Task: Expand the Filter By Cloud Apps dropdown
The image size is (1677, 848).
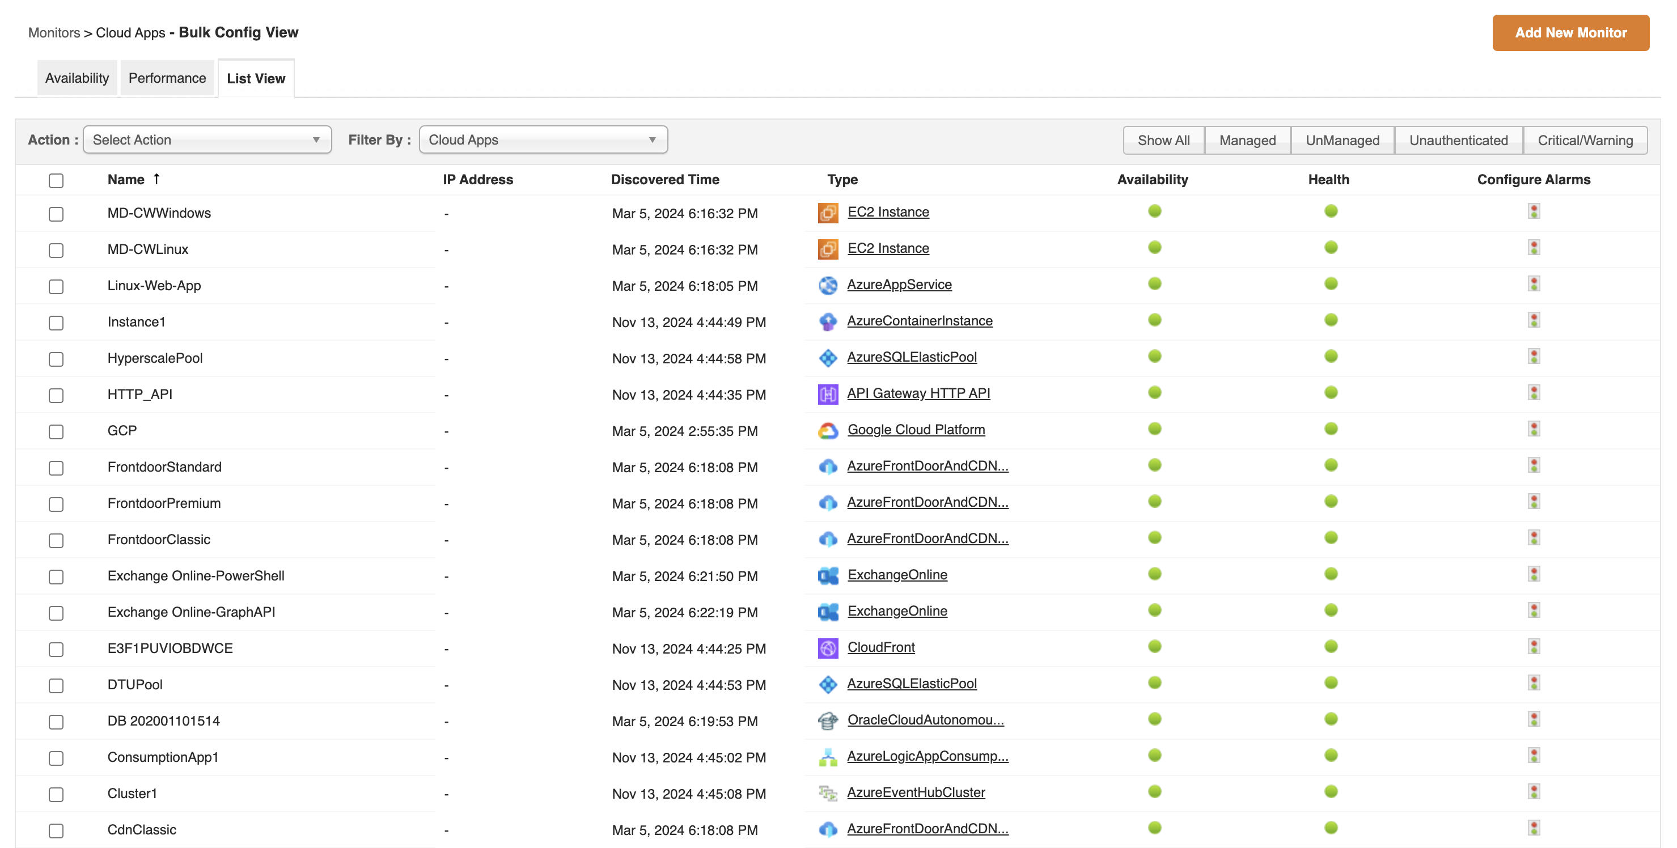Action: coord(543,140)
